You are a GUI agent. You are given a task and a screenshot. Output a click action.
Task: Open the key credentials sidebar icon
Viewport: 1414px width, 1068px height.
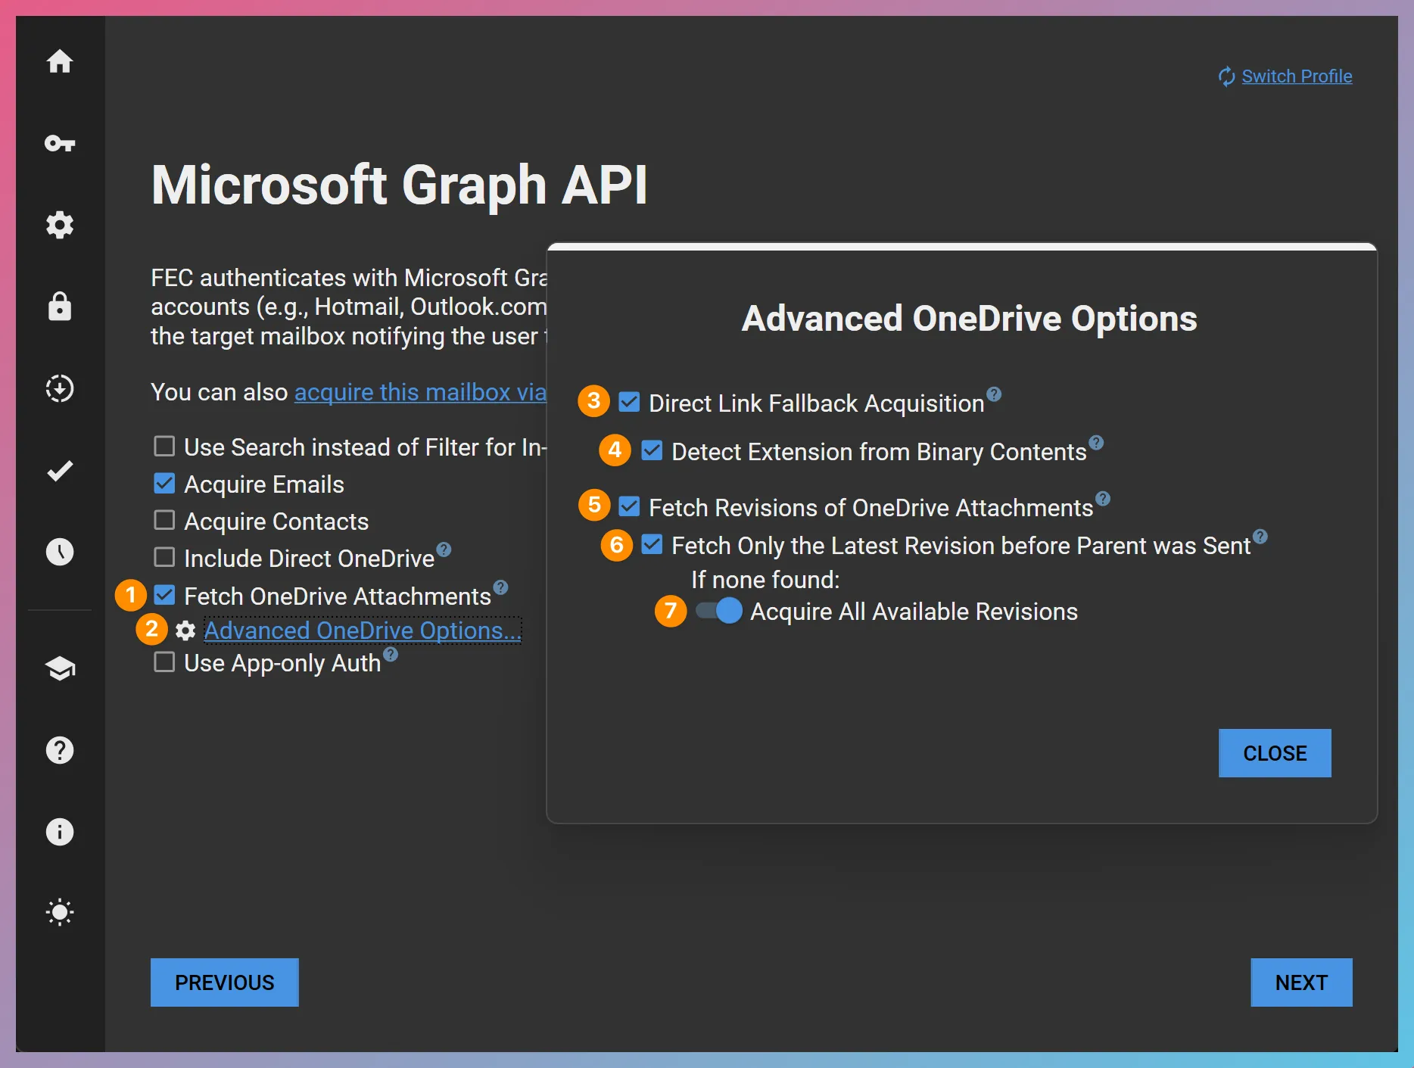point(60,143)
